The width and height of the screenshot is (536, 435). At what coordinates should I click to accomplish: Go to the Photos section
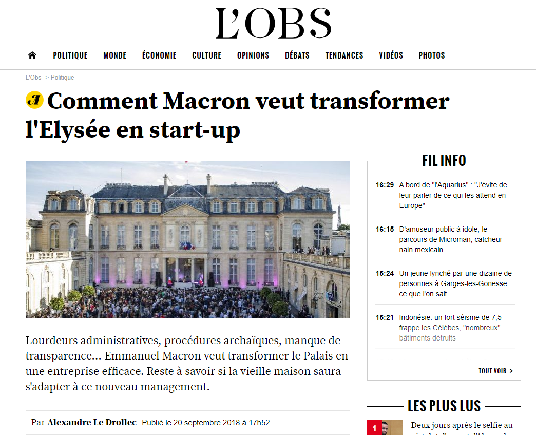point(432,55)
